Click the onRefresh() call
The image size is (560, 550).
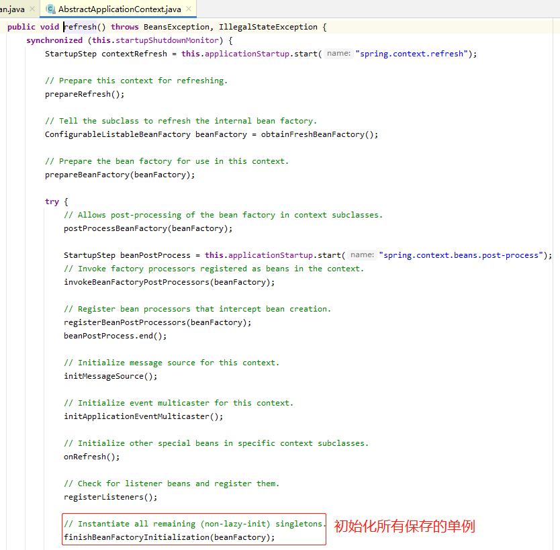91,457
